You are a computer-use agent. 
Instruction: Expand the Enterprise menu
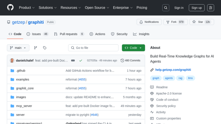pyautogui.click(x=123, y=8)
